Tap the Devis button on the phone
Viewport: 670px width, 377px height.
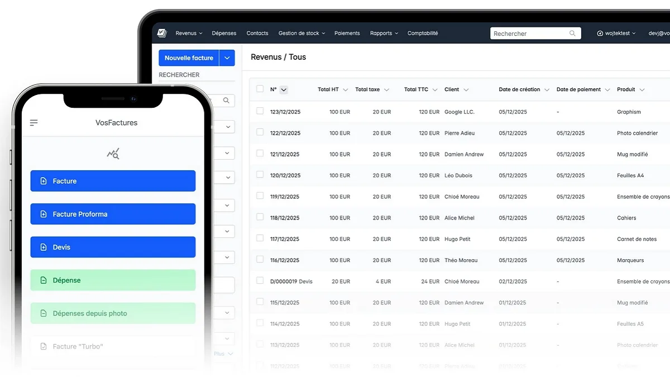[113, 247]
